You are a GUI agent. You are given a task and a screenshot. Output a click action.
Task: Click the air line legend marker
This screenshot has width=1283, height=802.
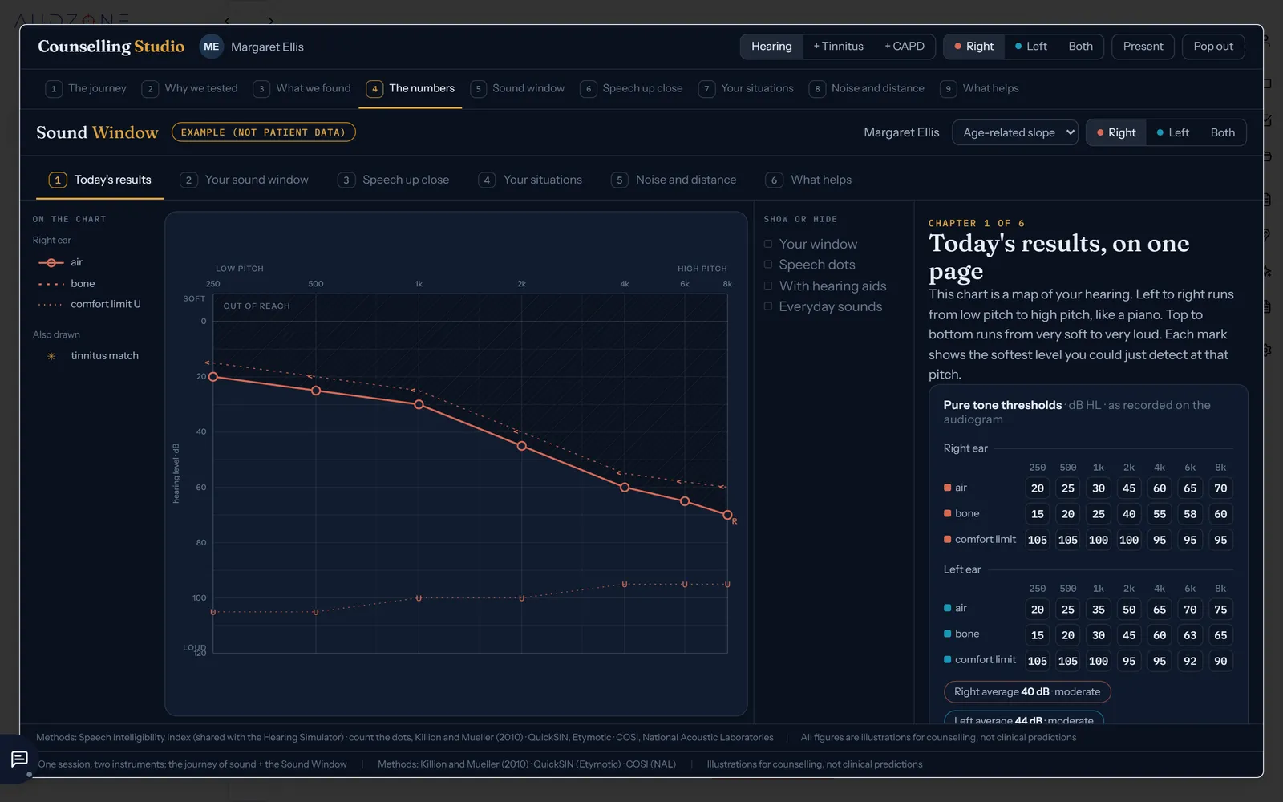[51, 262]
